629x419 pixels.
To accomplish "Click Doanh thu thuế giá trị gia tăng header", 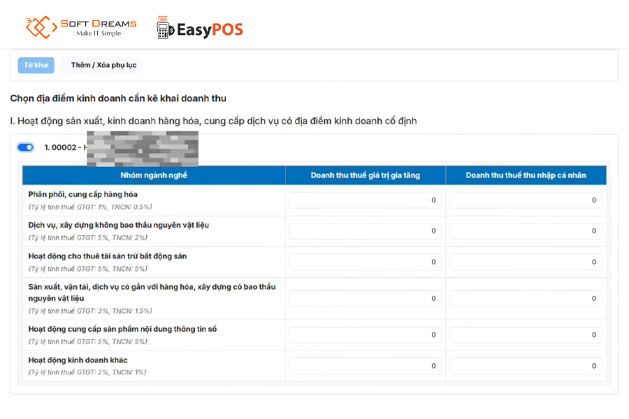I will pos(366,175).
